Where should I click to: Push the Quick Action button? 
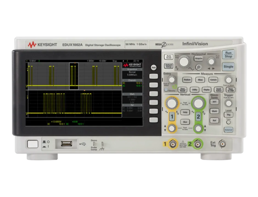[218, 90]
